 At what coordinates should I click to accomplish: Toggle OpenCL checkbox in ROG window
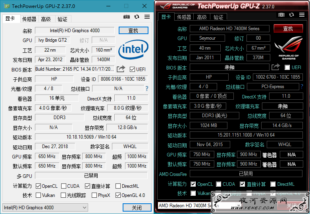click(x=193, y=184)
